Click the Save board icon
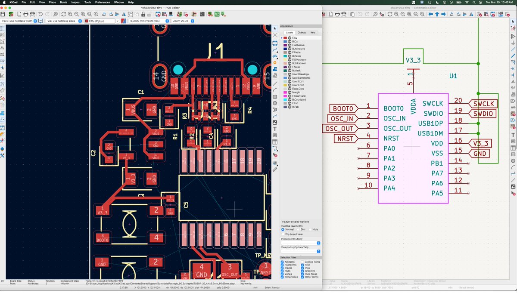This screenshot has width=517, height=293. (x=3, y=14)
